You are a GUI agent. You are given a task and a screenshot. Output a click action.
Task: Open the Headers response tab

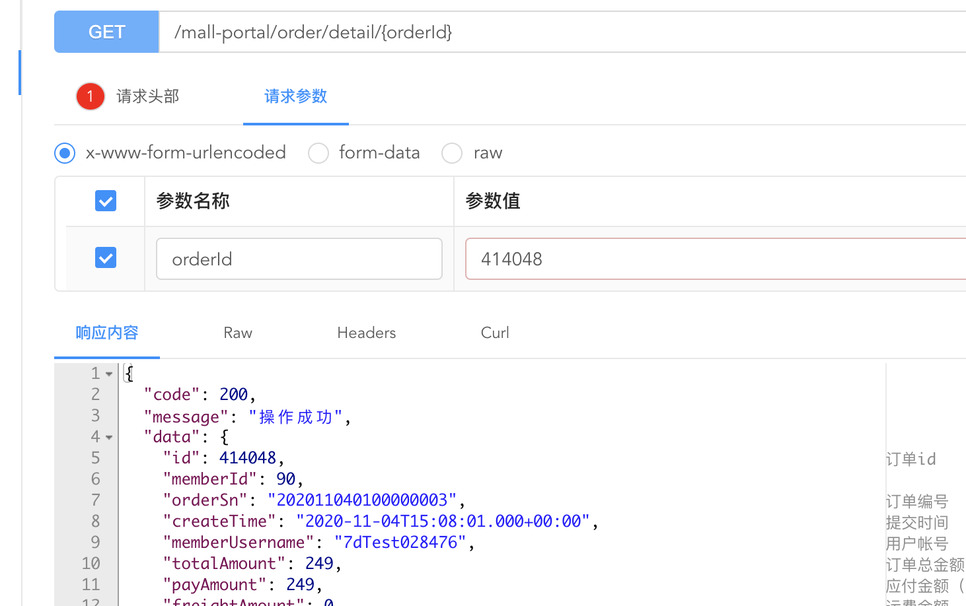pyautogui.click(x=367, y=333)
